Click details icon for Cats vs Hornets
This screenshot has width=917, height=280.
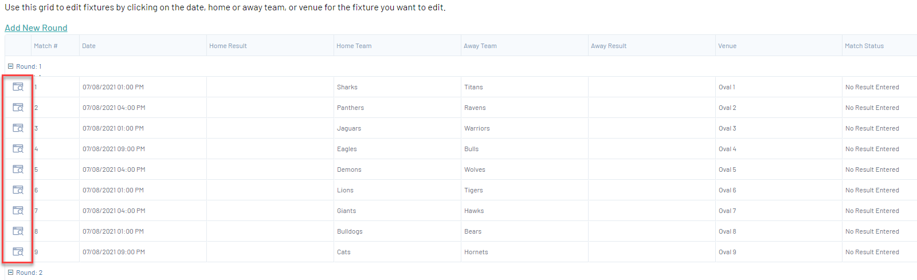pos(18,252)
